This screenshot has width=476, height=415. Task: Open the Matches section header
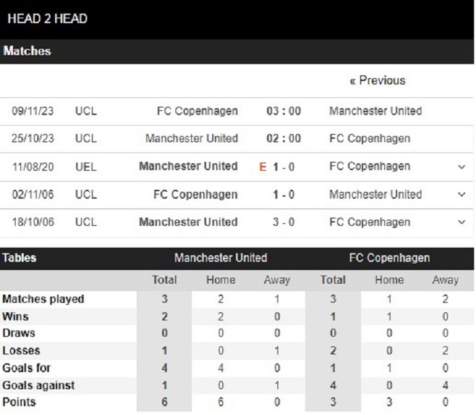27,51
